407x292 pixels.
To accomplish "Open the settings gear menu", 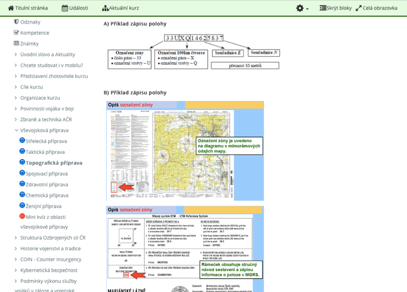I will click(x=301, y=8).
